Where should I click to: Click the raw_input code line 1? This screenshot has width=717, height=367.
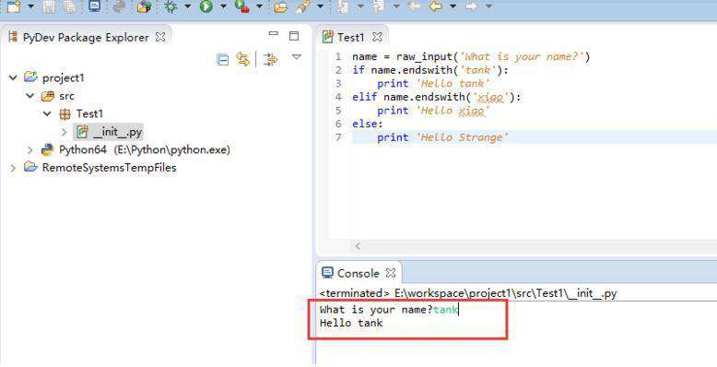pos(471,57)
